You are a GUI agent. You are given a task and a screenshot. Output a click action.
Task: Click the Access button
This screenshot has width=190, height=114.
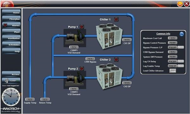tap(11, 74)
